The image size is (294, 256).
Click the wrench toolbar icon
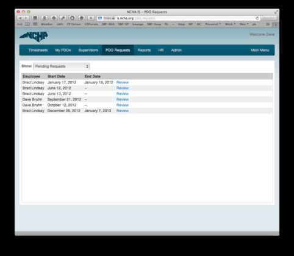63,18
